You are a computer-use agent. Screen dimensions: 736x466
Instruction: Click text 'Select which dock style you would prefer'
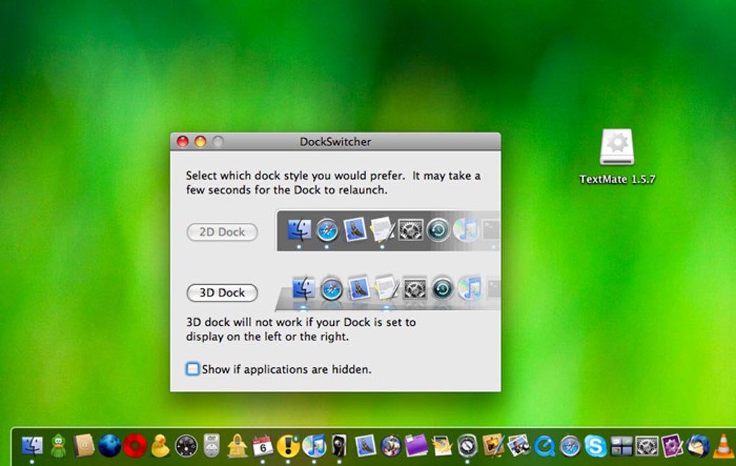tap(295, 175)
